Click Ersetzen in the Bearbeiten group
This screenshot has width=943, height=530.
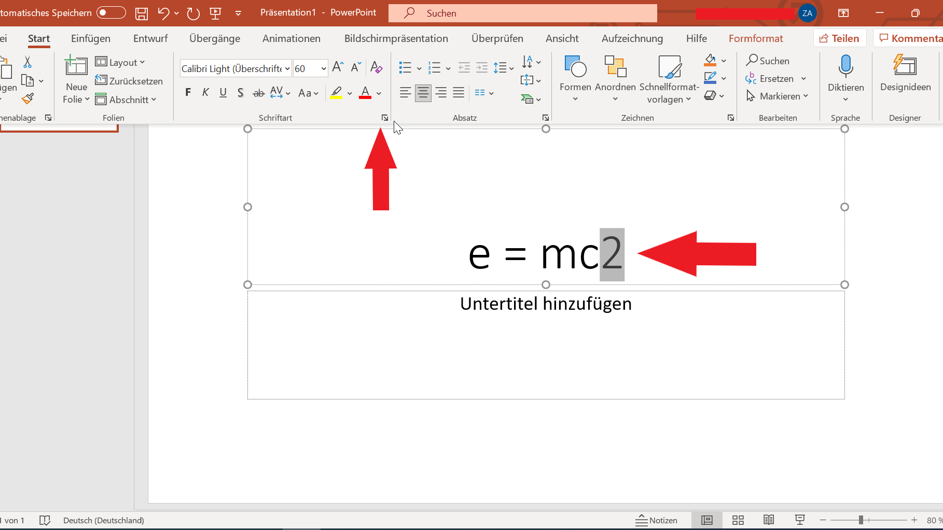click(776, 79)
